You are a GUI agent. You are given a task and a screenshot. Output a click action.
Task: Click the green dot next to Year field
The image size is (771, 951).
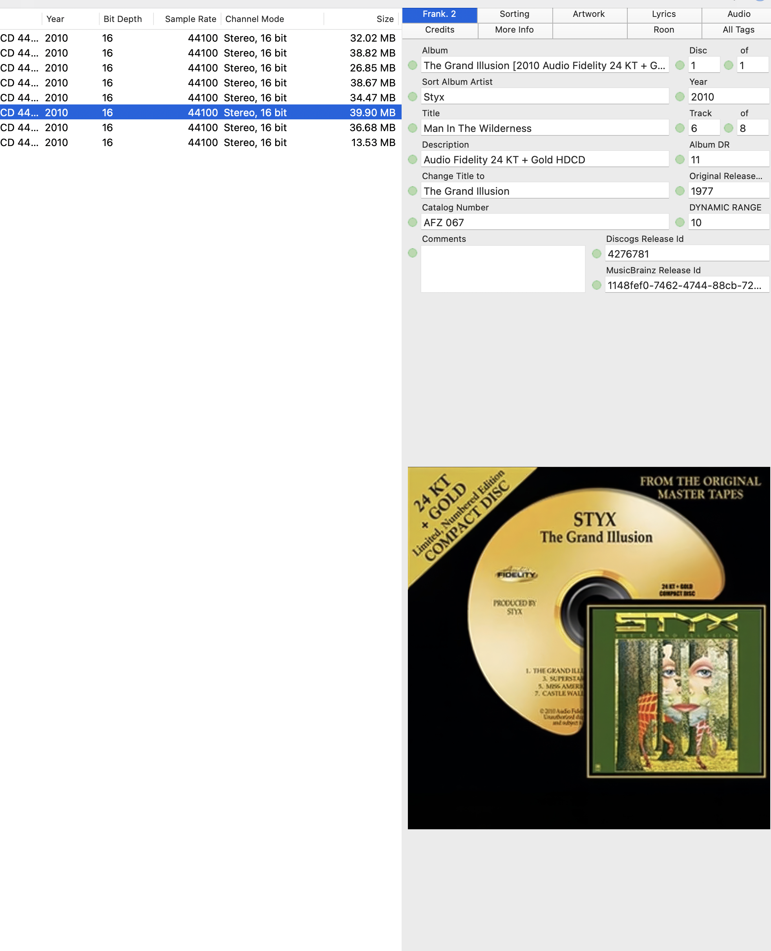tap(680, 96)
